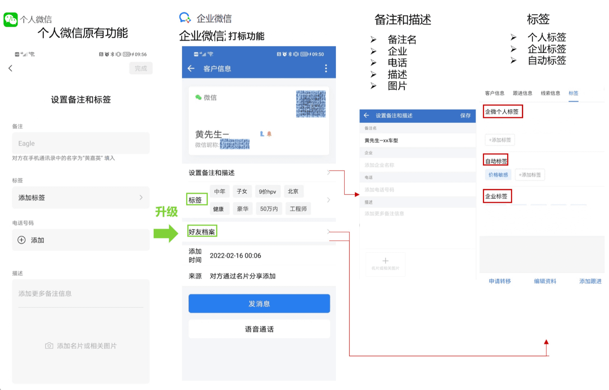The height and width of the screenshot is (390, 609).
Task: Go back from the 客户信息 page
Action: [191, 68]
